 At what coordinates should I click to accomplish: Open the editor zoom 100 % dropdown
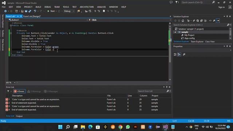pyautogui.click(x=15, y=83)
